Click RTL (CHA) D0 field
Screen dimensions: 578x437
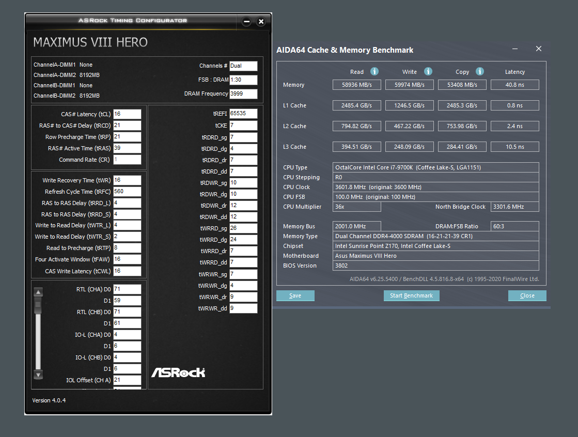[127, 289]
